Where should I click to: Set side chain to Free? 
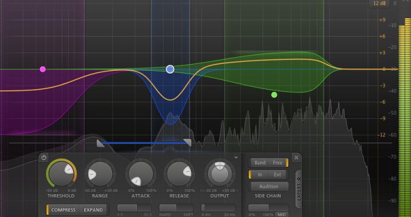(277, 163)
